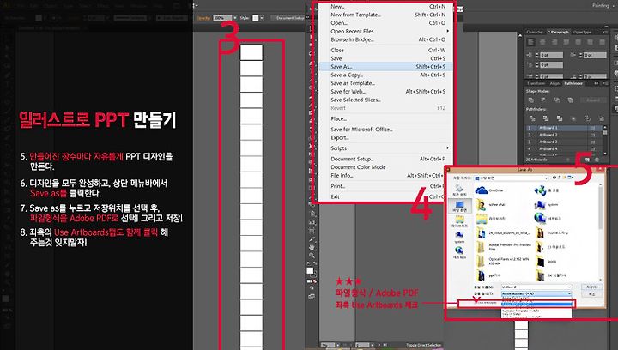Click the Divide pathfinder icon
This screenshot has width=618, height=350.
coord(532,118)
